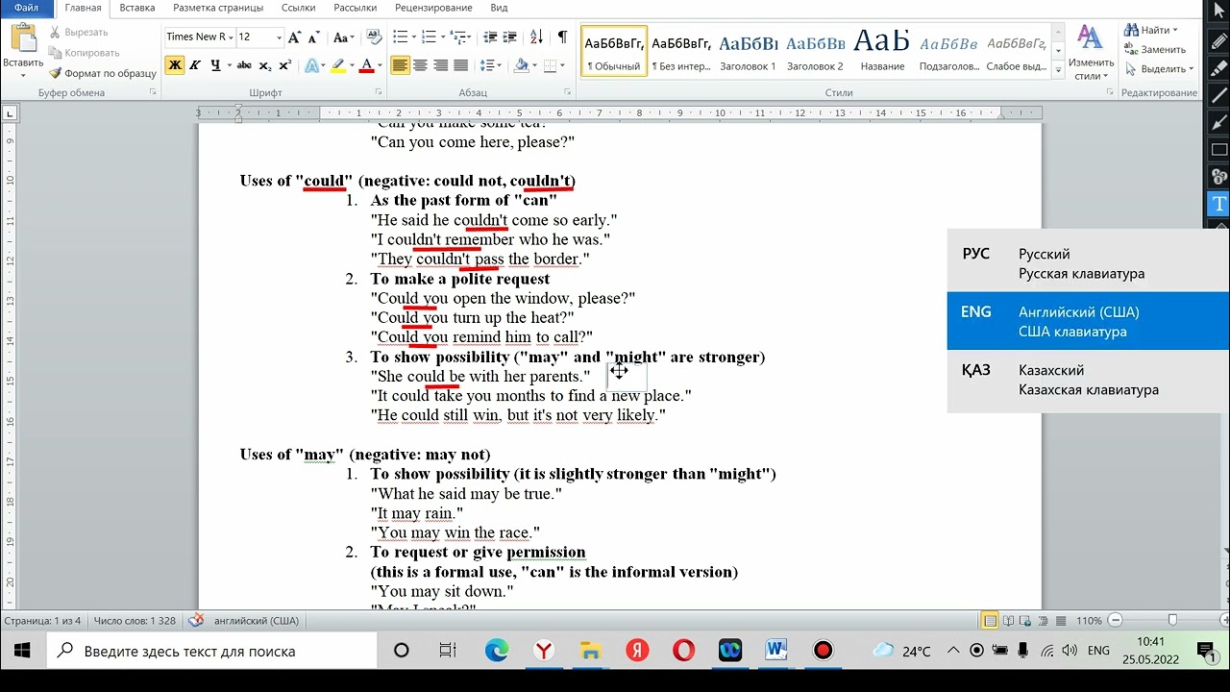
Task: Apply the red font color
Action: [366, 65]
